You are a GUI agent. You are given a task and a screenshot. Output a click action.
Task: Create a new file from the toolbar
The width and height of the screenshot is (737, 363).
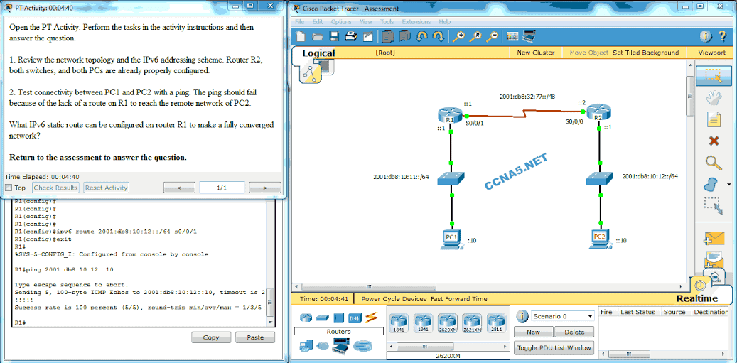(x=301, y=37)
